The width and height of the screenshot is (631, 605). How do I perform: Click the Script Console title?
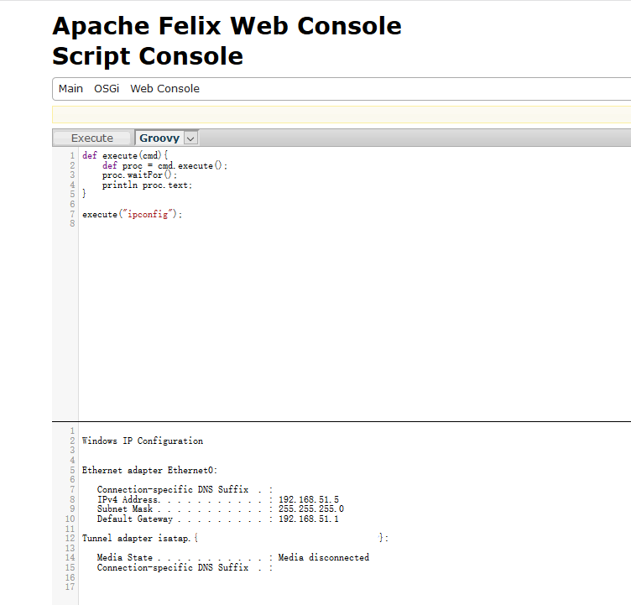coord(148,56)
